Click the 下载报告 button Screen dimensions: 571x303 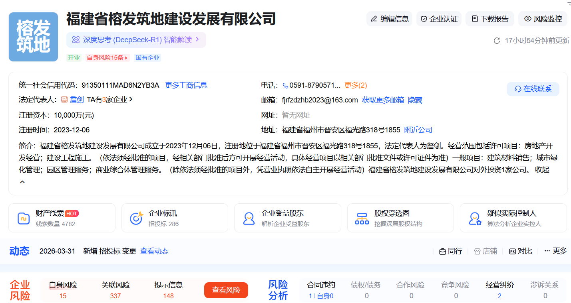click(x=490, y=19)
